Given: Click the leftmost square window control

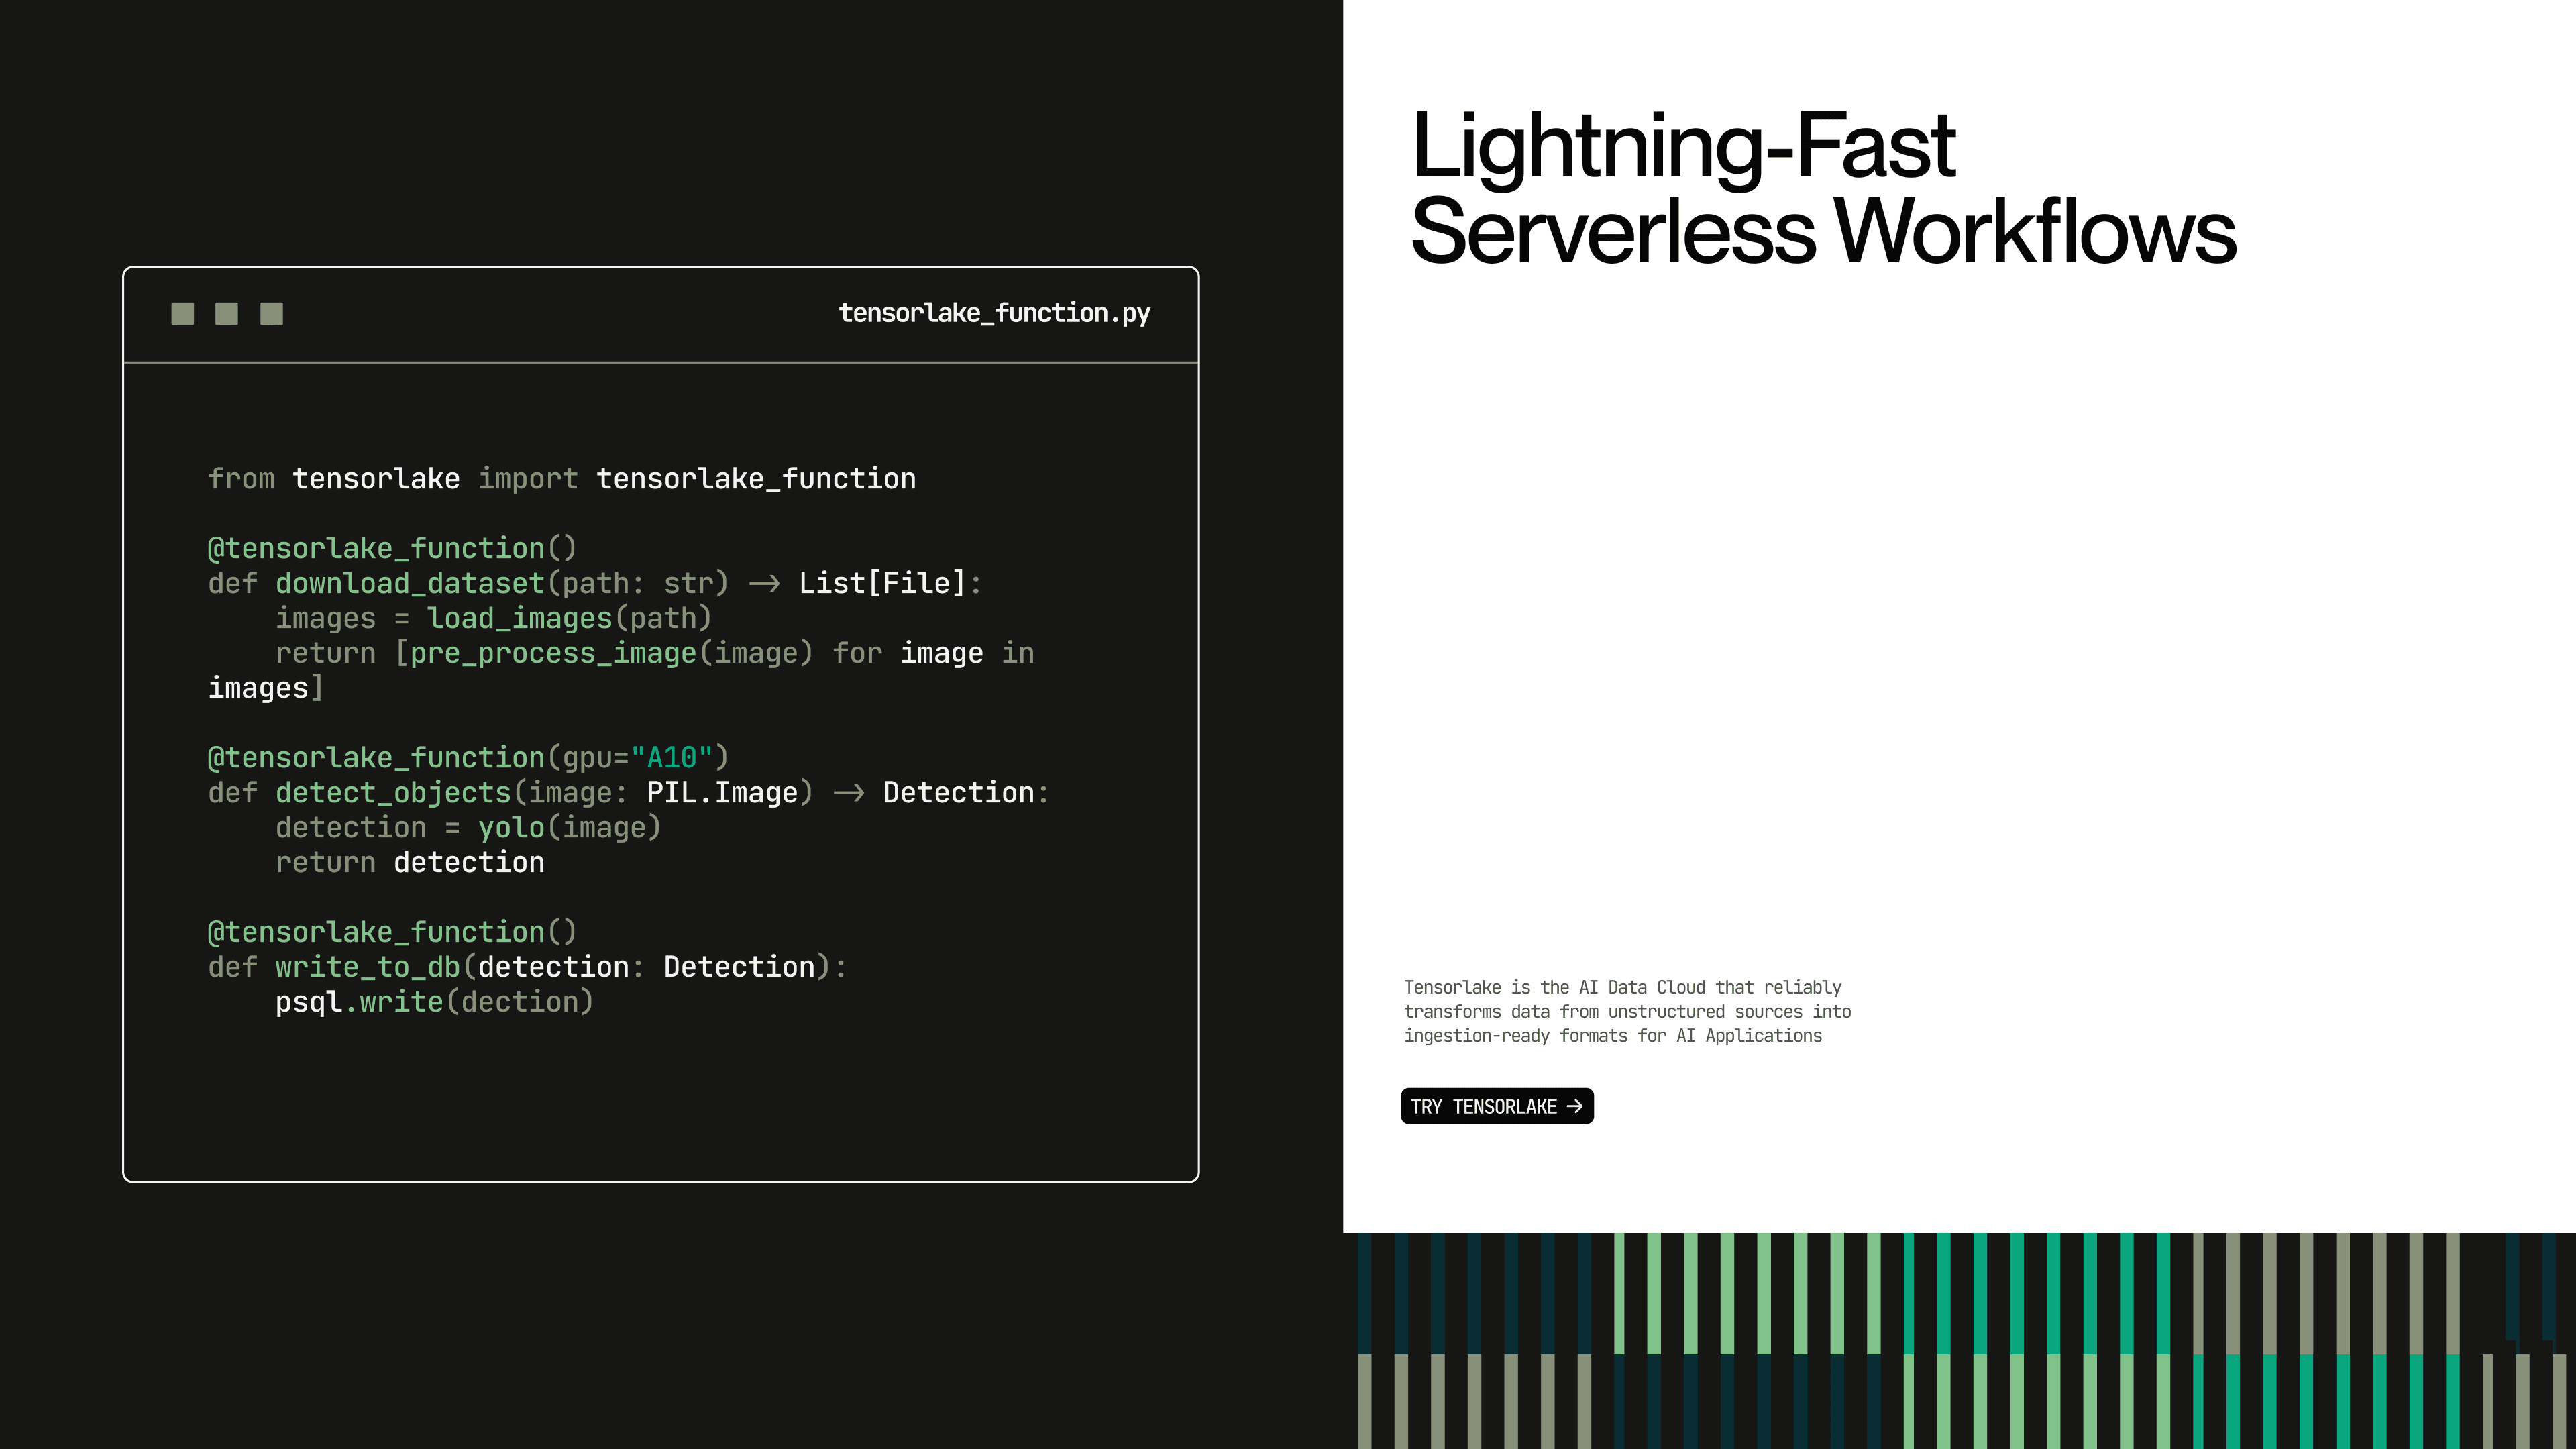Looking at the screenshot, I should (x=182, y=314).
